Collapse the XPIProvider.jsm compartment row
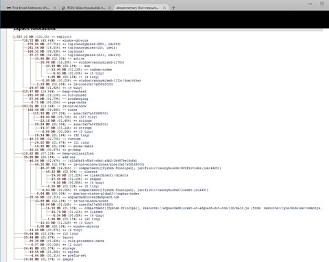Screen dimensions: 329x262 point(131,168)
